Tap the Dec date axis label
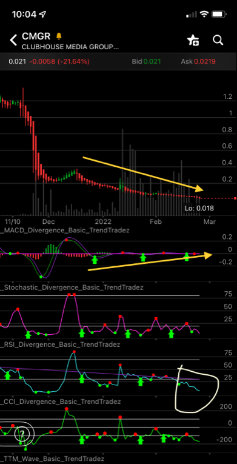This screenshot has width=237, height=464. [48, 221]
